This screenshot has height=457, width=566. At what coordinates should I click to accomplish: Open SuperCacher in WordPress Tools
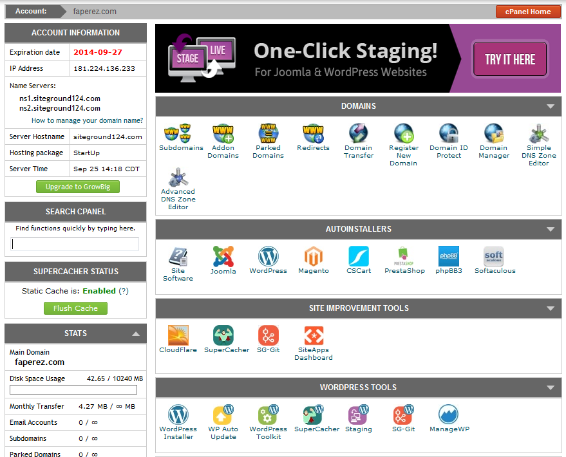click(317, 419)
